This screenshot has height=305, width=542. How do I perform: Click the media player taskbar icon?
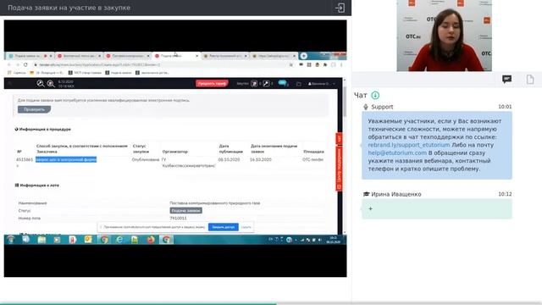(57, 239)
